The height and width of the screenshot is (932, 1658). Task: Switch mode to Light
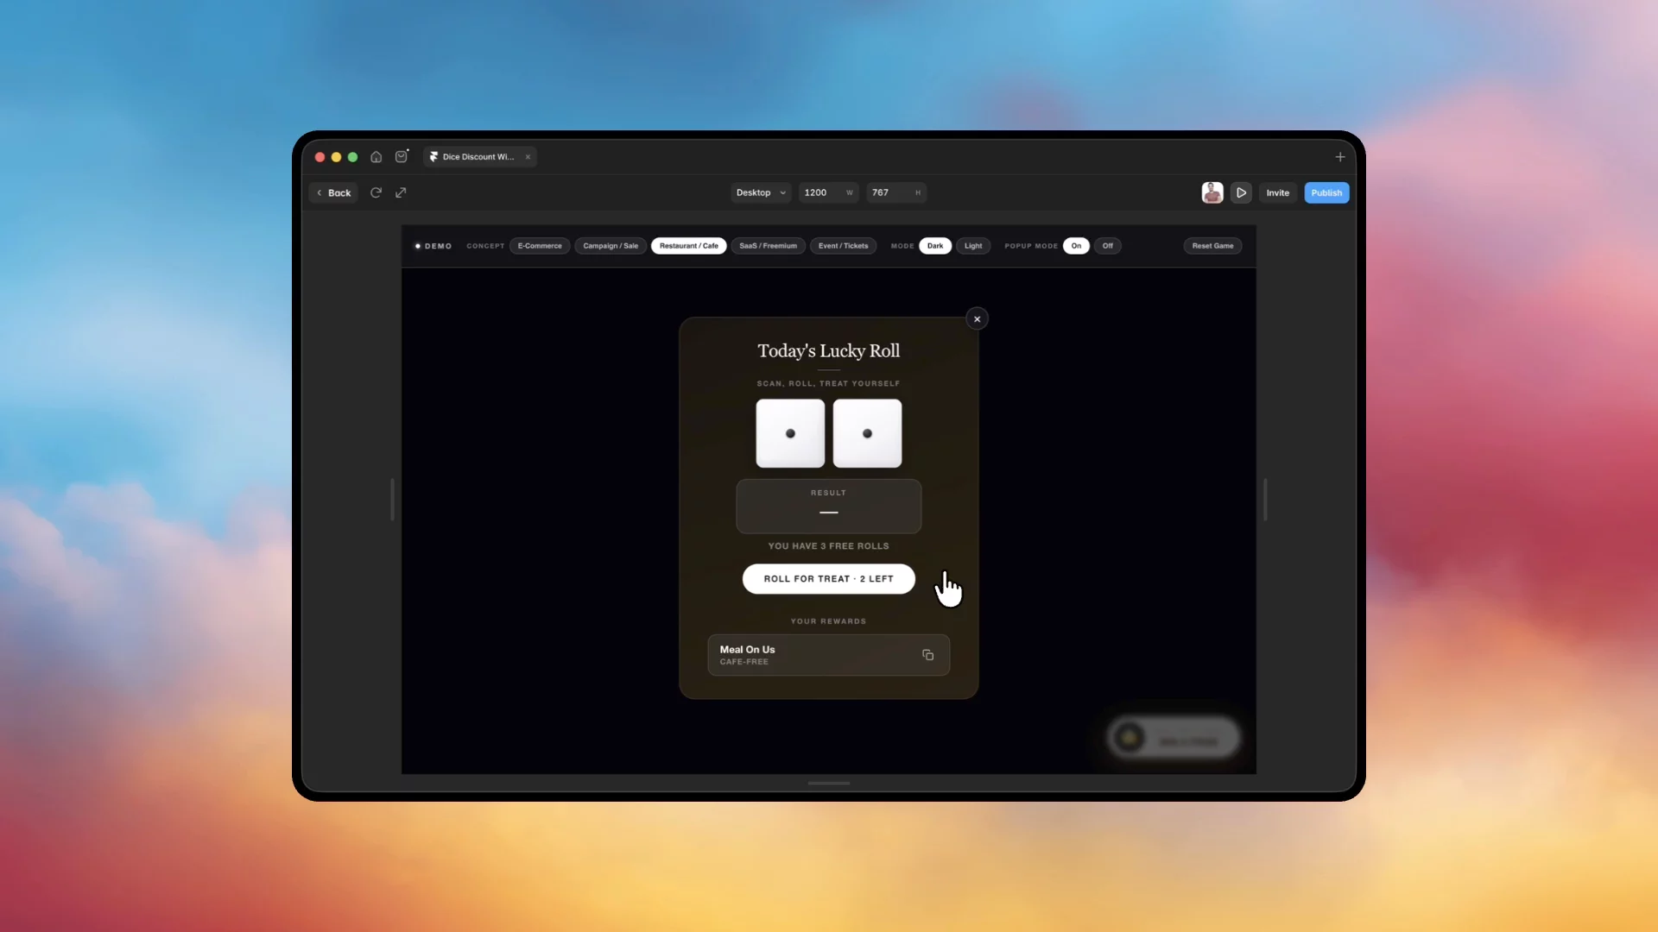[x=973, y=246]
